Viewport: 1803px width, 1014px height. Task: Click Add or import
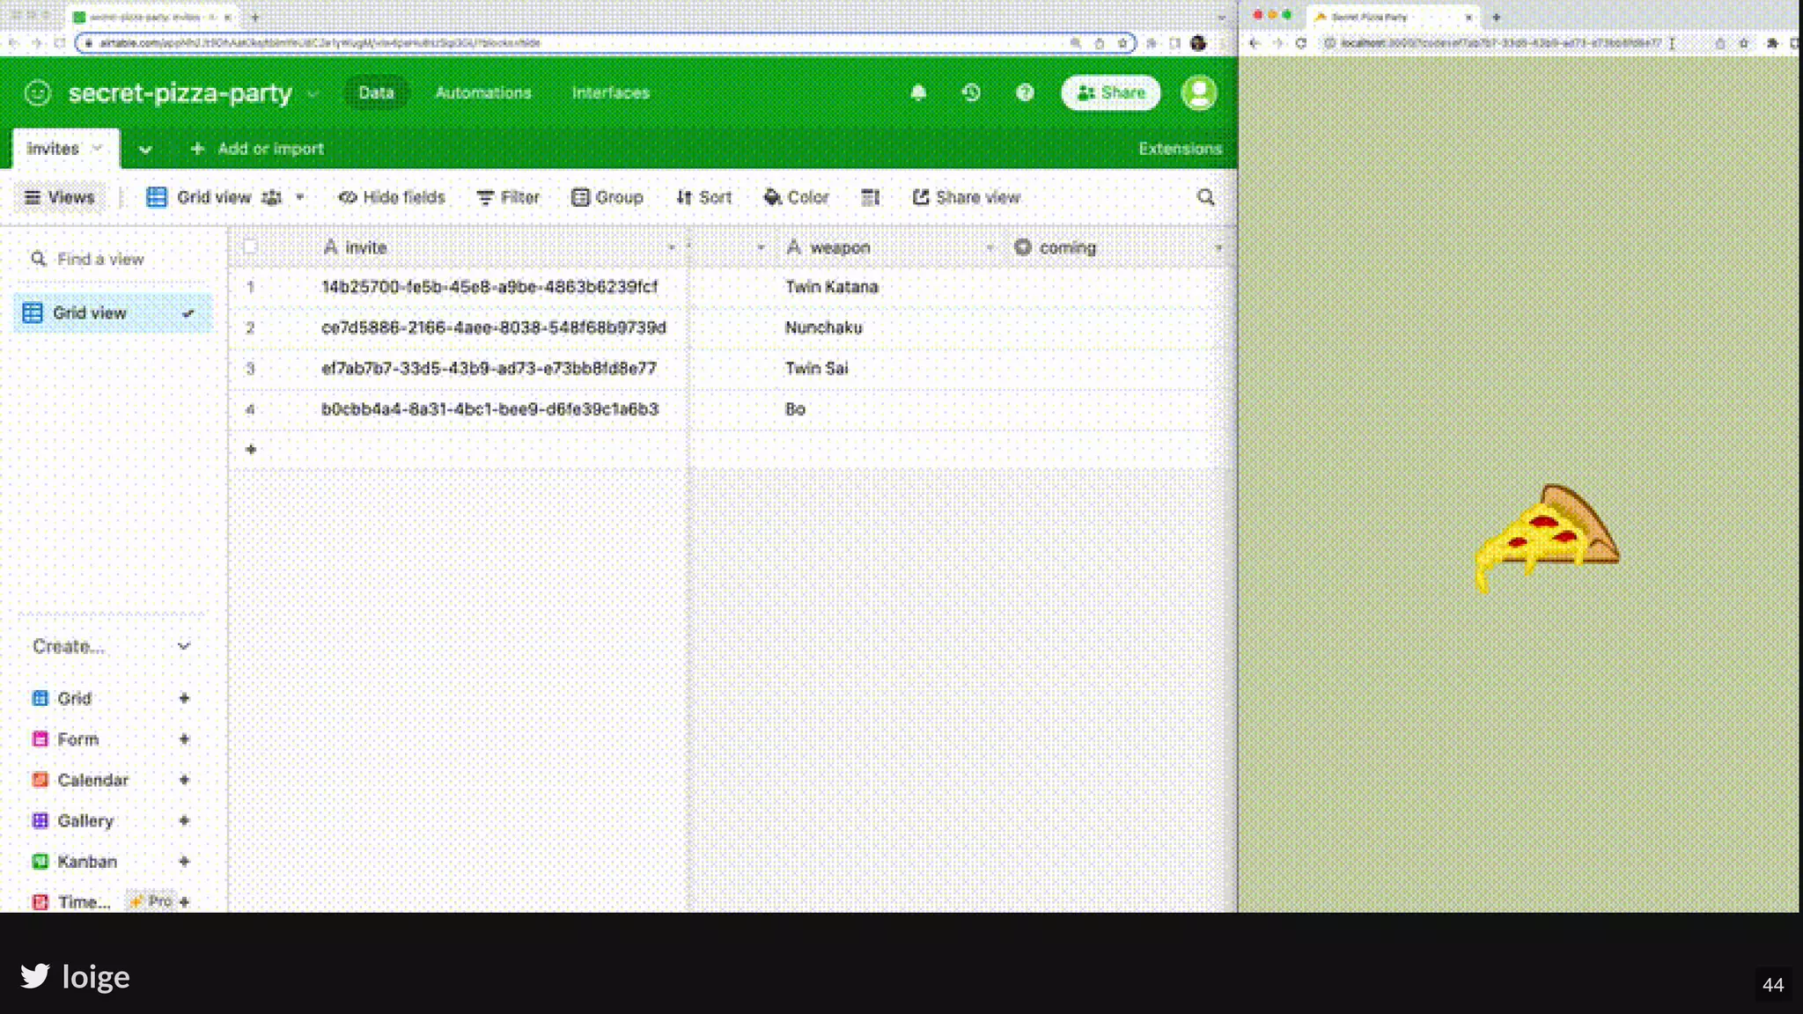pos(257,149)
